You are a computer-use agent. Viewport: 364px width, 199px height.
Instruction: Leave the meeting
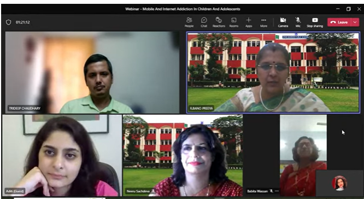pos(339,22)
